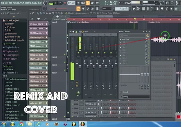Click the plus button beside Pattern 1
This screenshot has height=127, width=181.
(x=130, y=9)
